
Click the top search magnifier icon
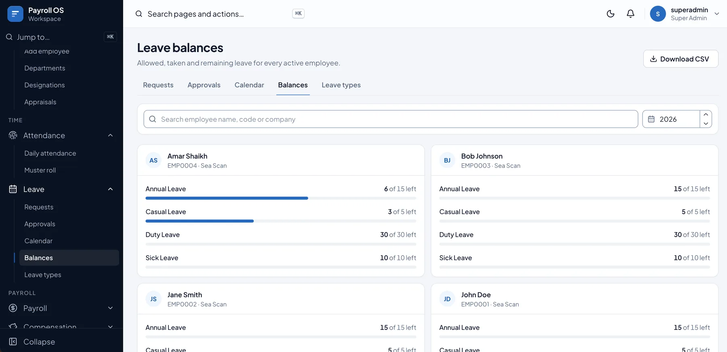coord(139,14)
